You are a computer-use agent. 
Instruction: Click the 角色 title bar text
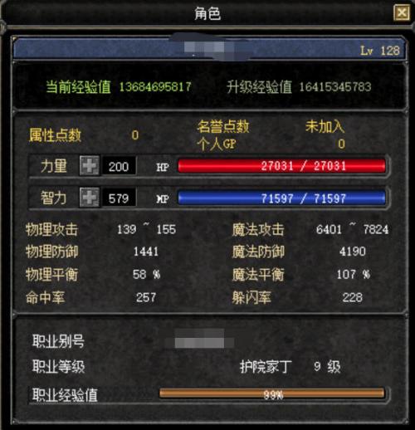pyautogui.click(x=207, y=13)
